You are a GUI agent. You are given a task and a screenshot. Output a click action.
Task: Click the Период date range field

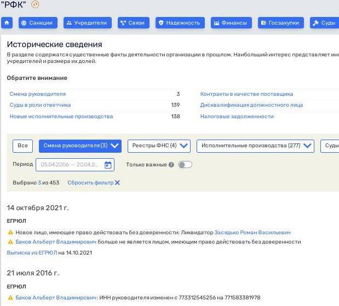(75, 165)
